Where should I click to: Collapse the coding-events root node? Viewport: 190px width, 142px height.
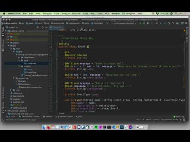pos(6,31)
